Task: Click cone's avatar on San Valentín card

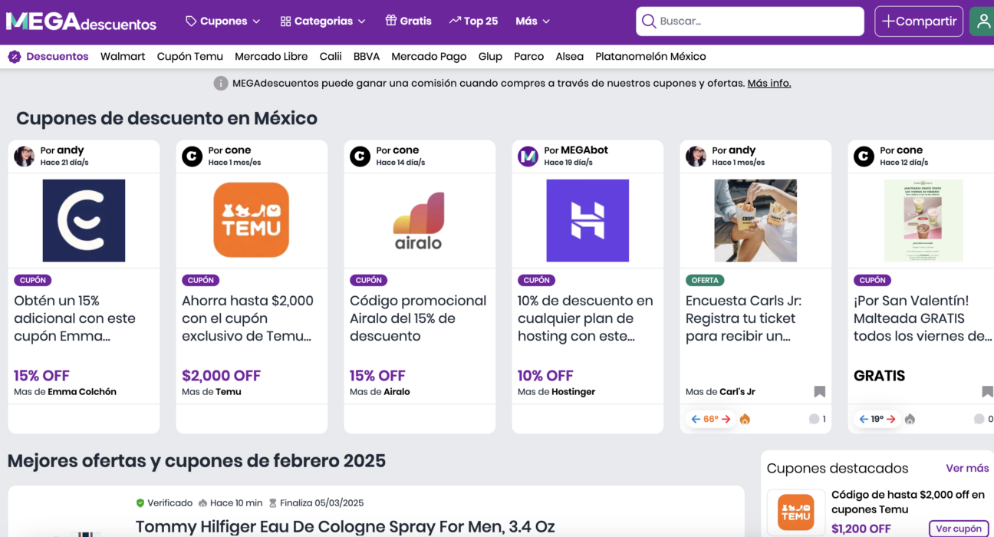Action: pyautogui.click(x=864, y=156)
